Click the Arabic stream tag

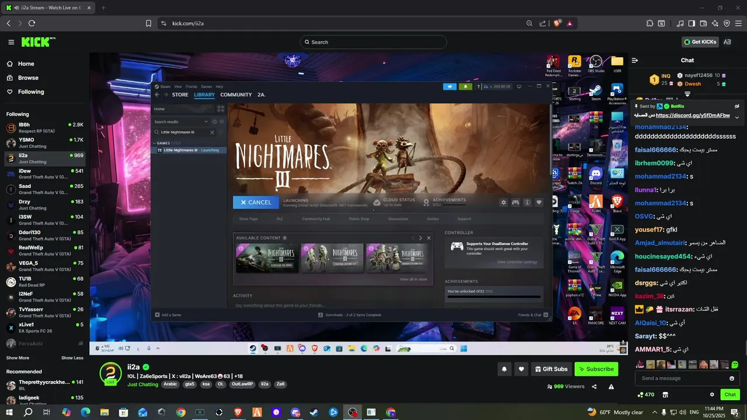(170, 384)
